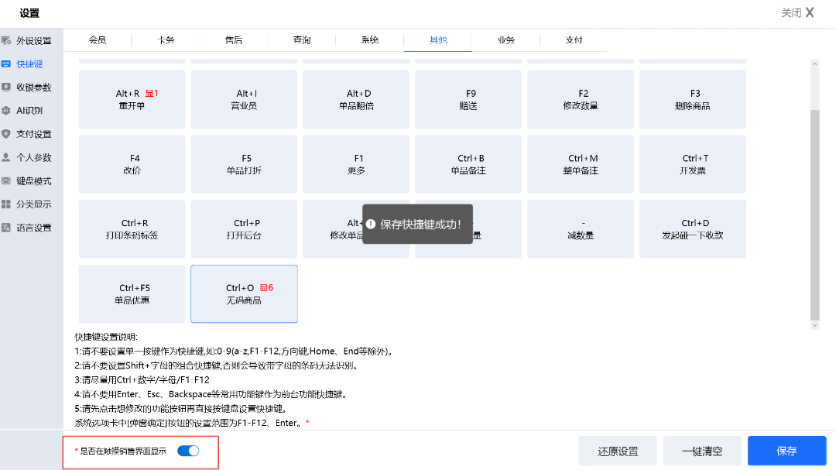Screen dimensions: 836x470
Task: Select the Ctrl+O 无码商品 shortcut tile
Action: coord(244,293)
